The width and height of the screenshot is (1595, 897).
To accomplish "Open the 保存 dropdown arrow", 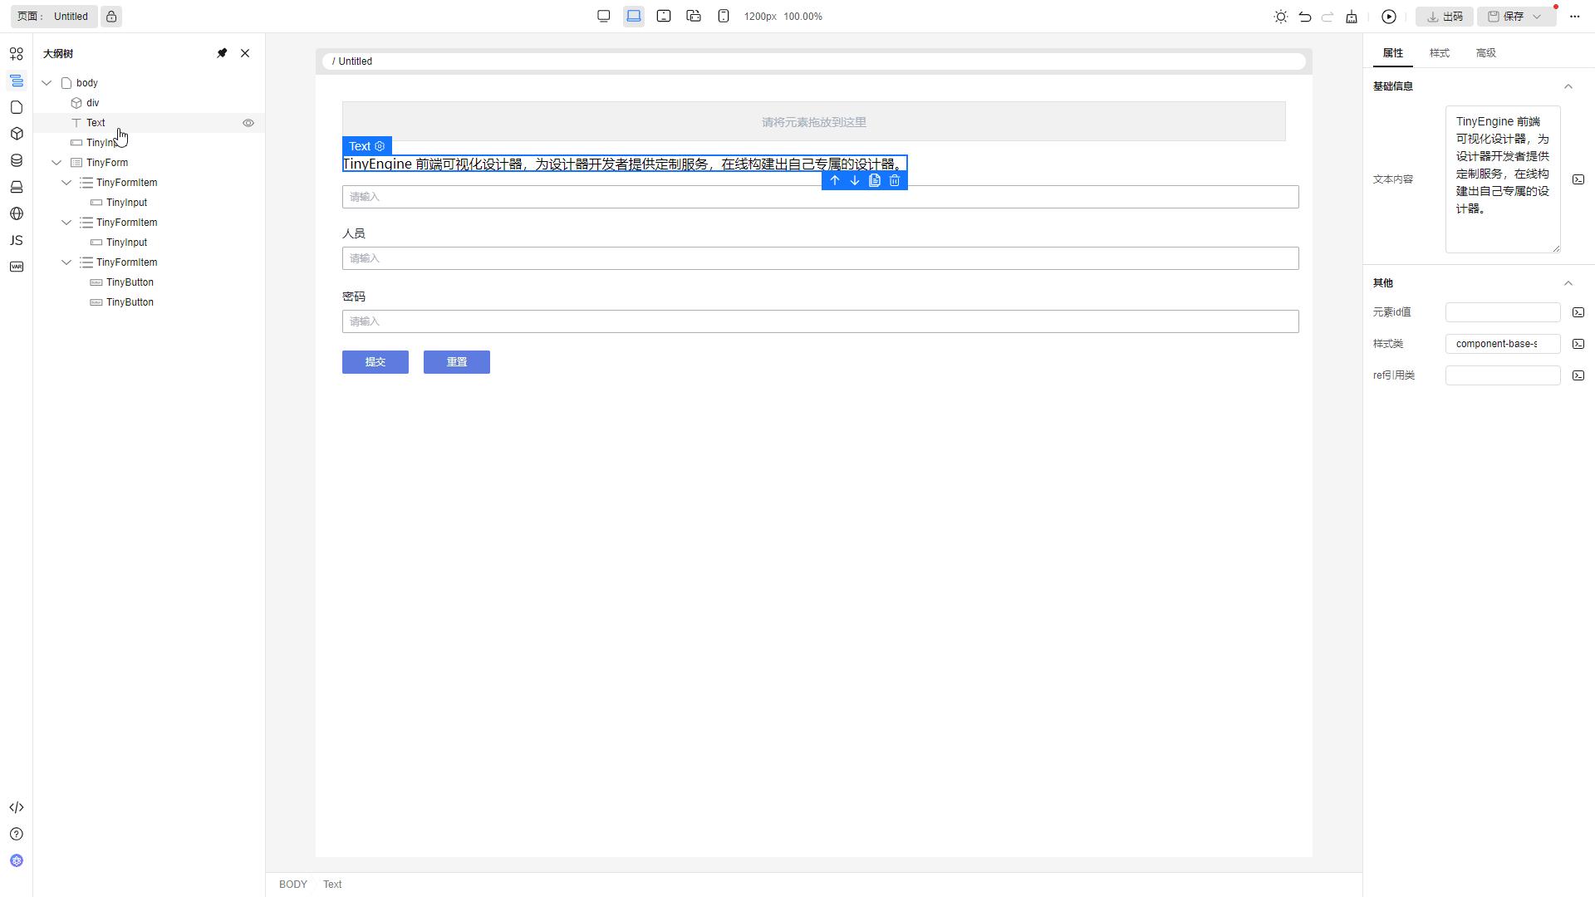I will [x=1537, y=17].
